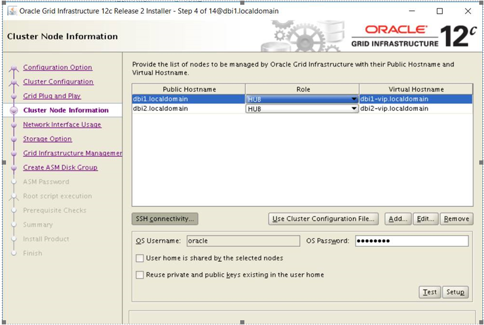The height and width of the screenshot is (325, 484).
Task: Select the dbi1.localdomain public hostname cell
Action: (188, 99)
